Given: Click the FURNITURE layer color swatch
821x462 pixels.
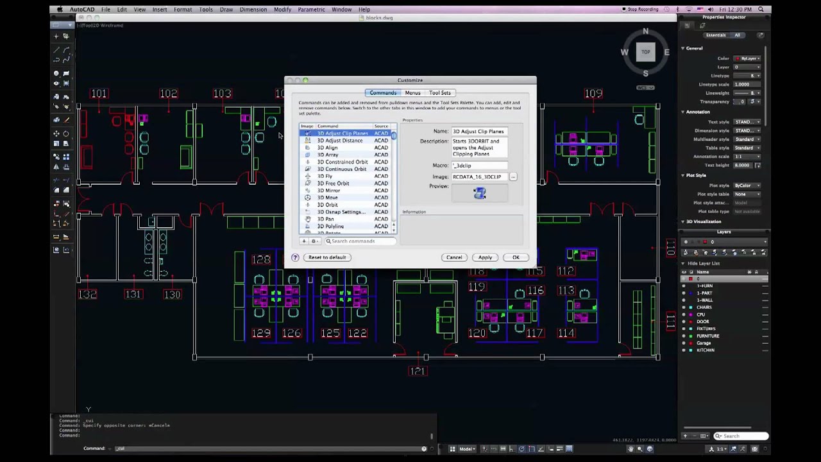Looking at the screenshot, I should point(691,336).
